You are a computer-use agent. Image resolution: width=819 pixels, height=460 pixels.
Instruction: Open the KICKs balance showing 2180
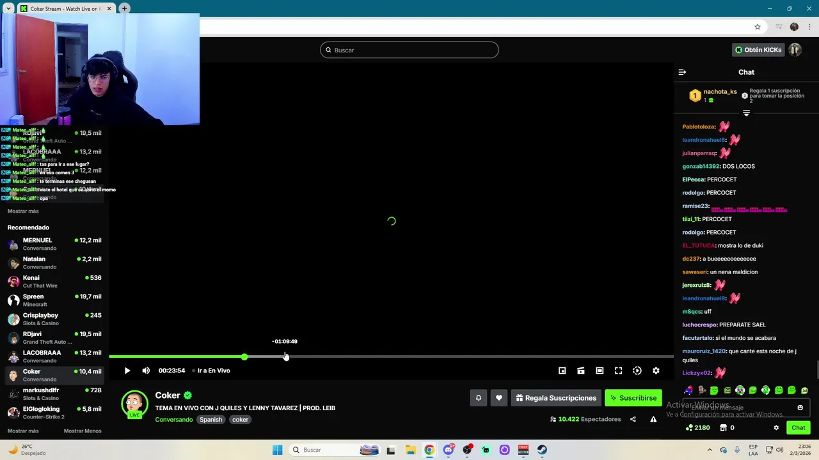point(697,428)
